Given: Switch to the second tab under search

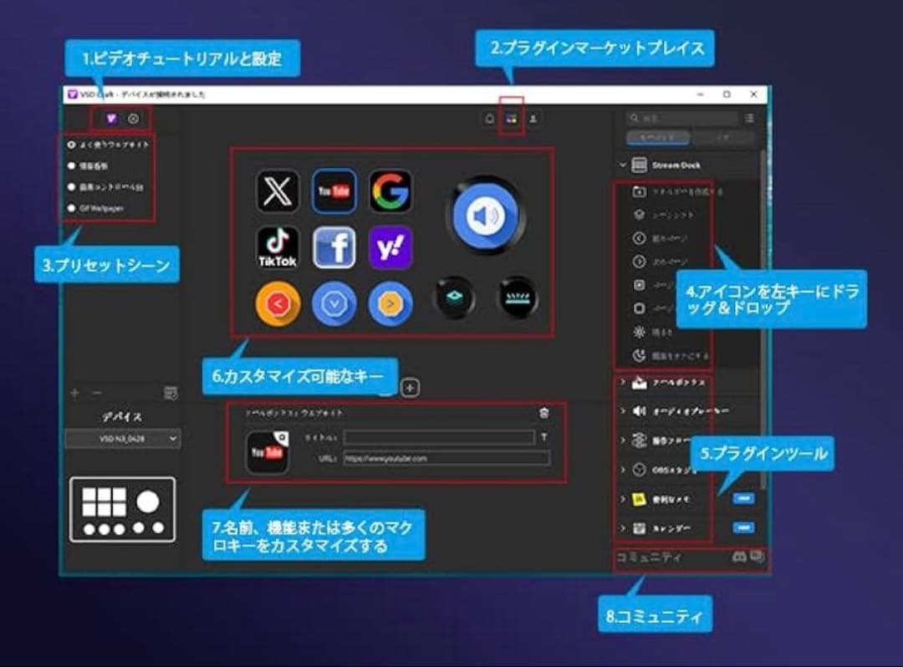Looking at the screenshot, I should point(722,138).
